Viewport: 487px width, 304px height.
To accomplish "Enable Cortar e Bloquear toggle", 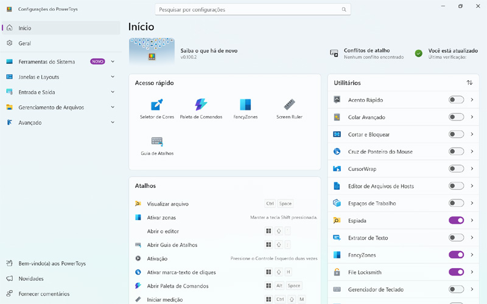I will tap(456, 134).
